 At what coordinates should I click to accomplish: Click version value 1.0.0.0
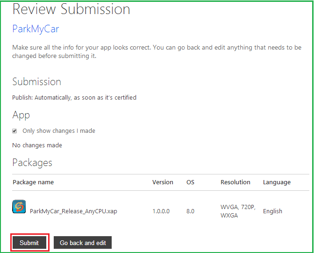pyautogui.click(x=161, y=211)
